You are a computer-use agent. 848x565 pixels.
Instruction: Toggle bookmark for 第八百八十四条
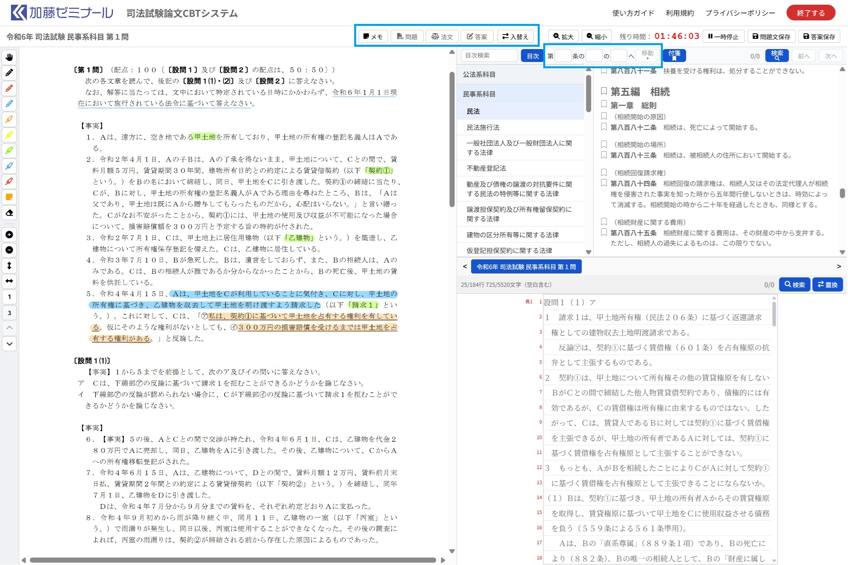tap(604, 183)
